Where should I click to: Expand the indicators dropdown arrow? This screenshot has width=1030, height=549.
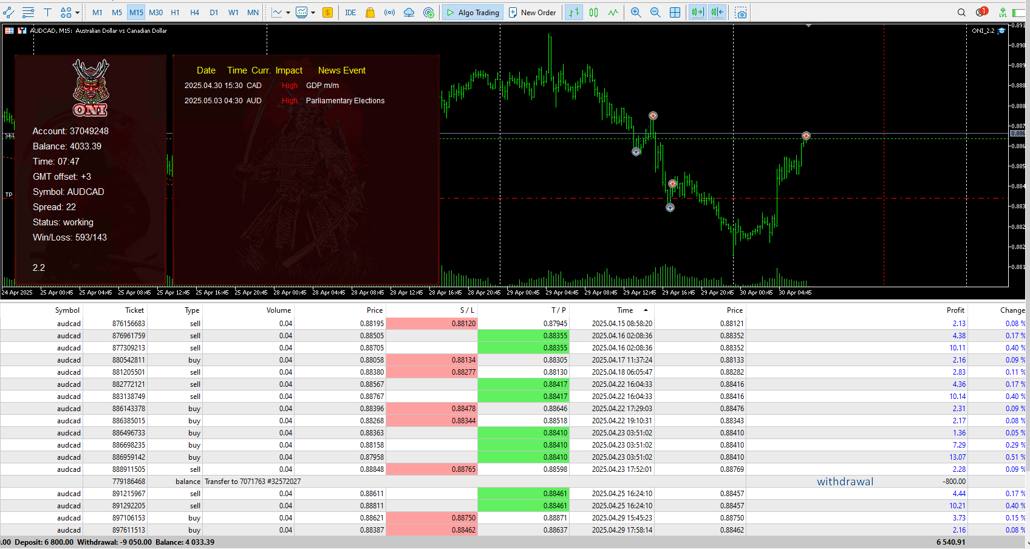[x=313, y=12]
